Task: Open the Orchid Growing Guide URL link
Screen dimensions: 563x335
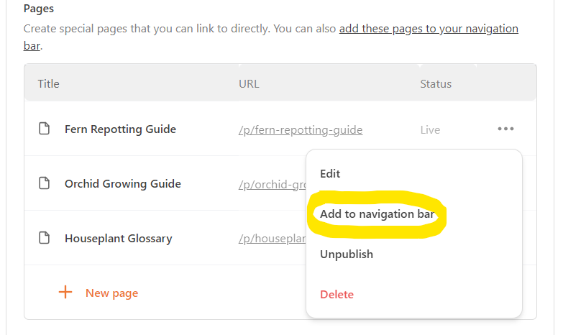Action: pyautogui.click(x=273, y=184)
